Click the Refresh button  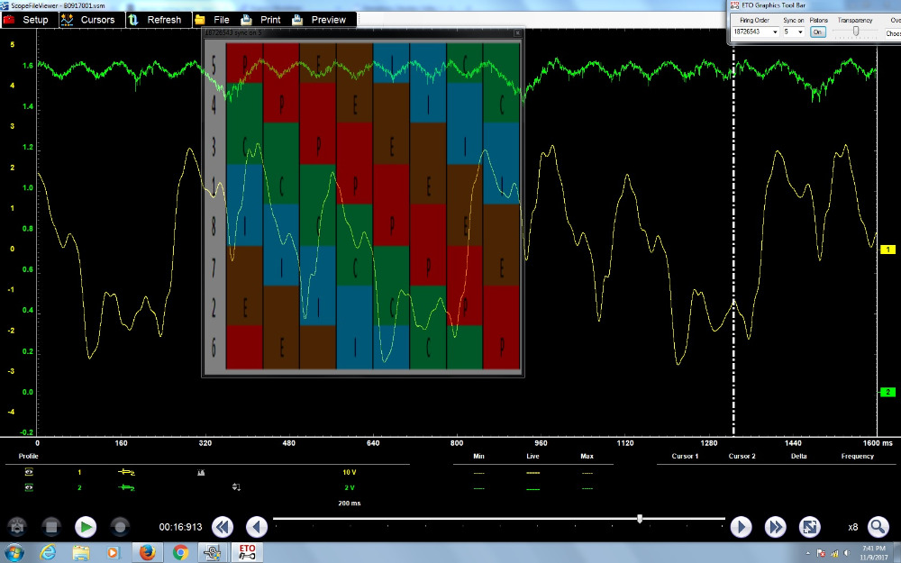click(x=155, y=20)
